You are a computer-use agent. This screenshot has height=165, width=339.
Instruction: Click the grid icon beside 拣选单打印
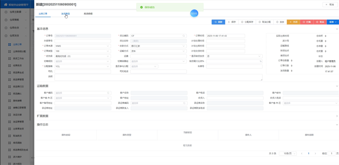[9, 87]
